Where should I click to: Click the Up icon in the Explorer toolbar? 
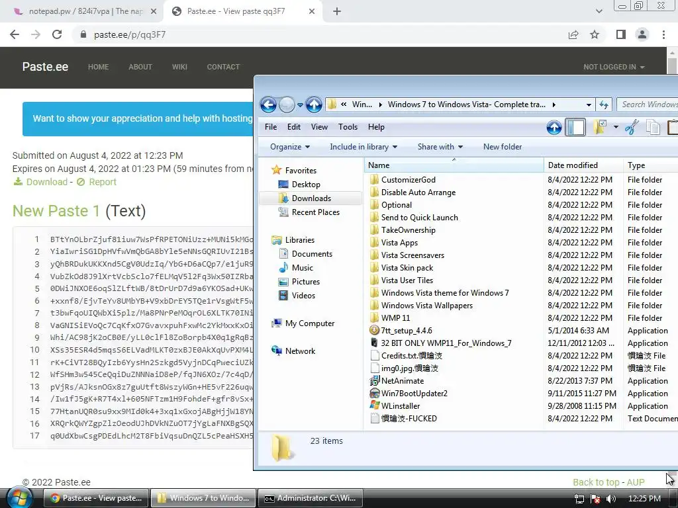(x=554, y=128)
